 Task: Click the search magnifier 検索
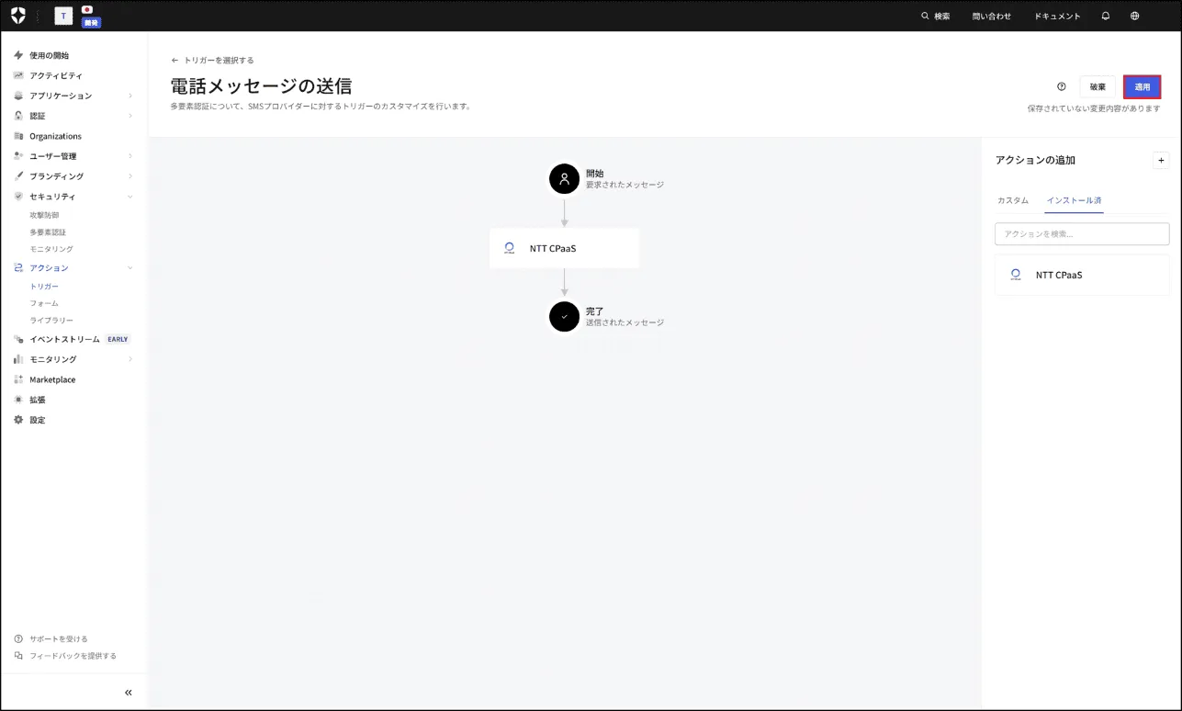coord(935,16)
